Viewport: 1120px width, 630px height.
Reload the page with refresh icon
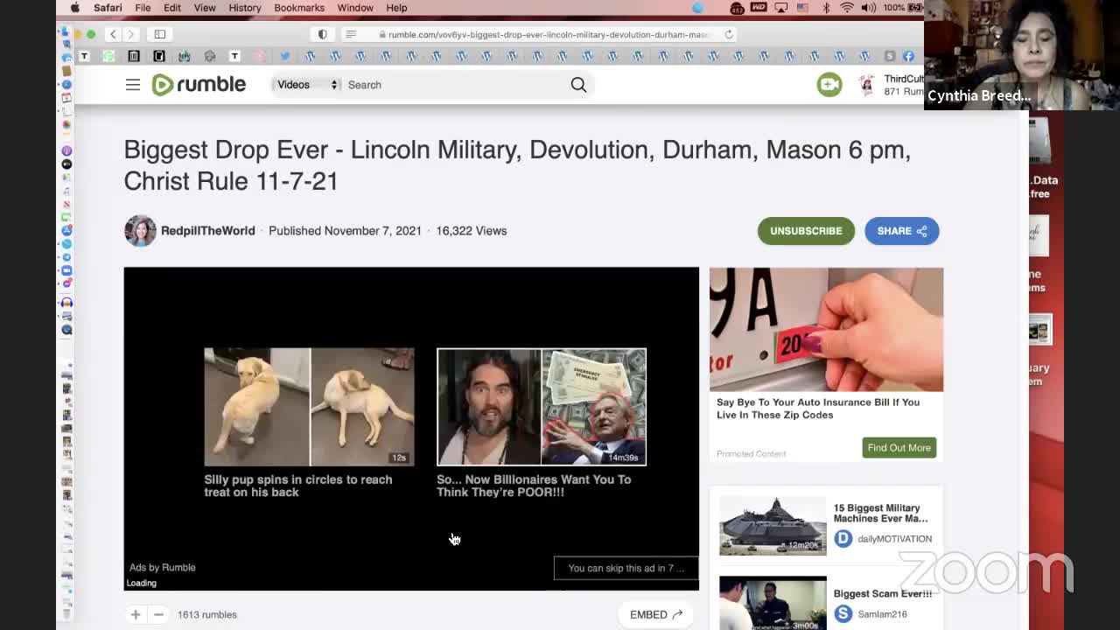[728, 34]
